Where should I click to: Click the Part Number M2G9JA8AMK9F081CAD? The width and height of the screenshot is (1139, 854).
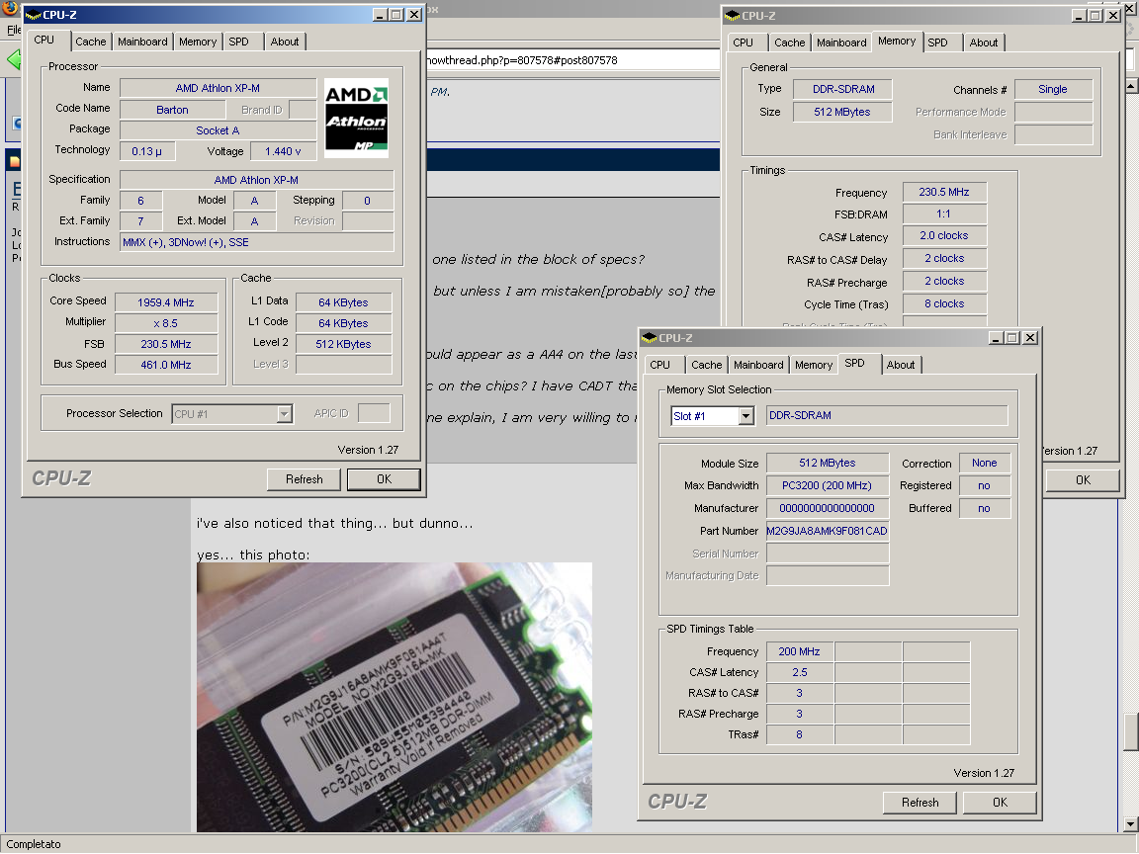click(x=827, y=531)
